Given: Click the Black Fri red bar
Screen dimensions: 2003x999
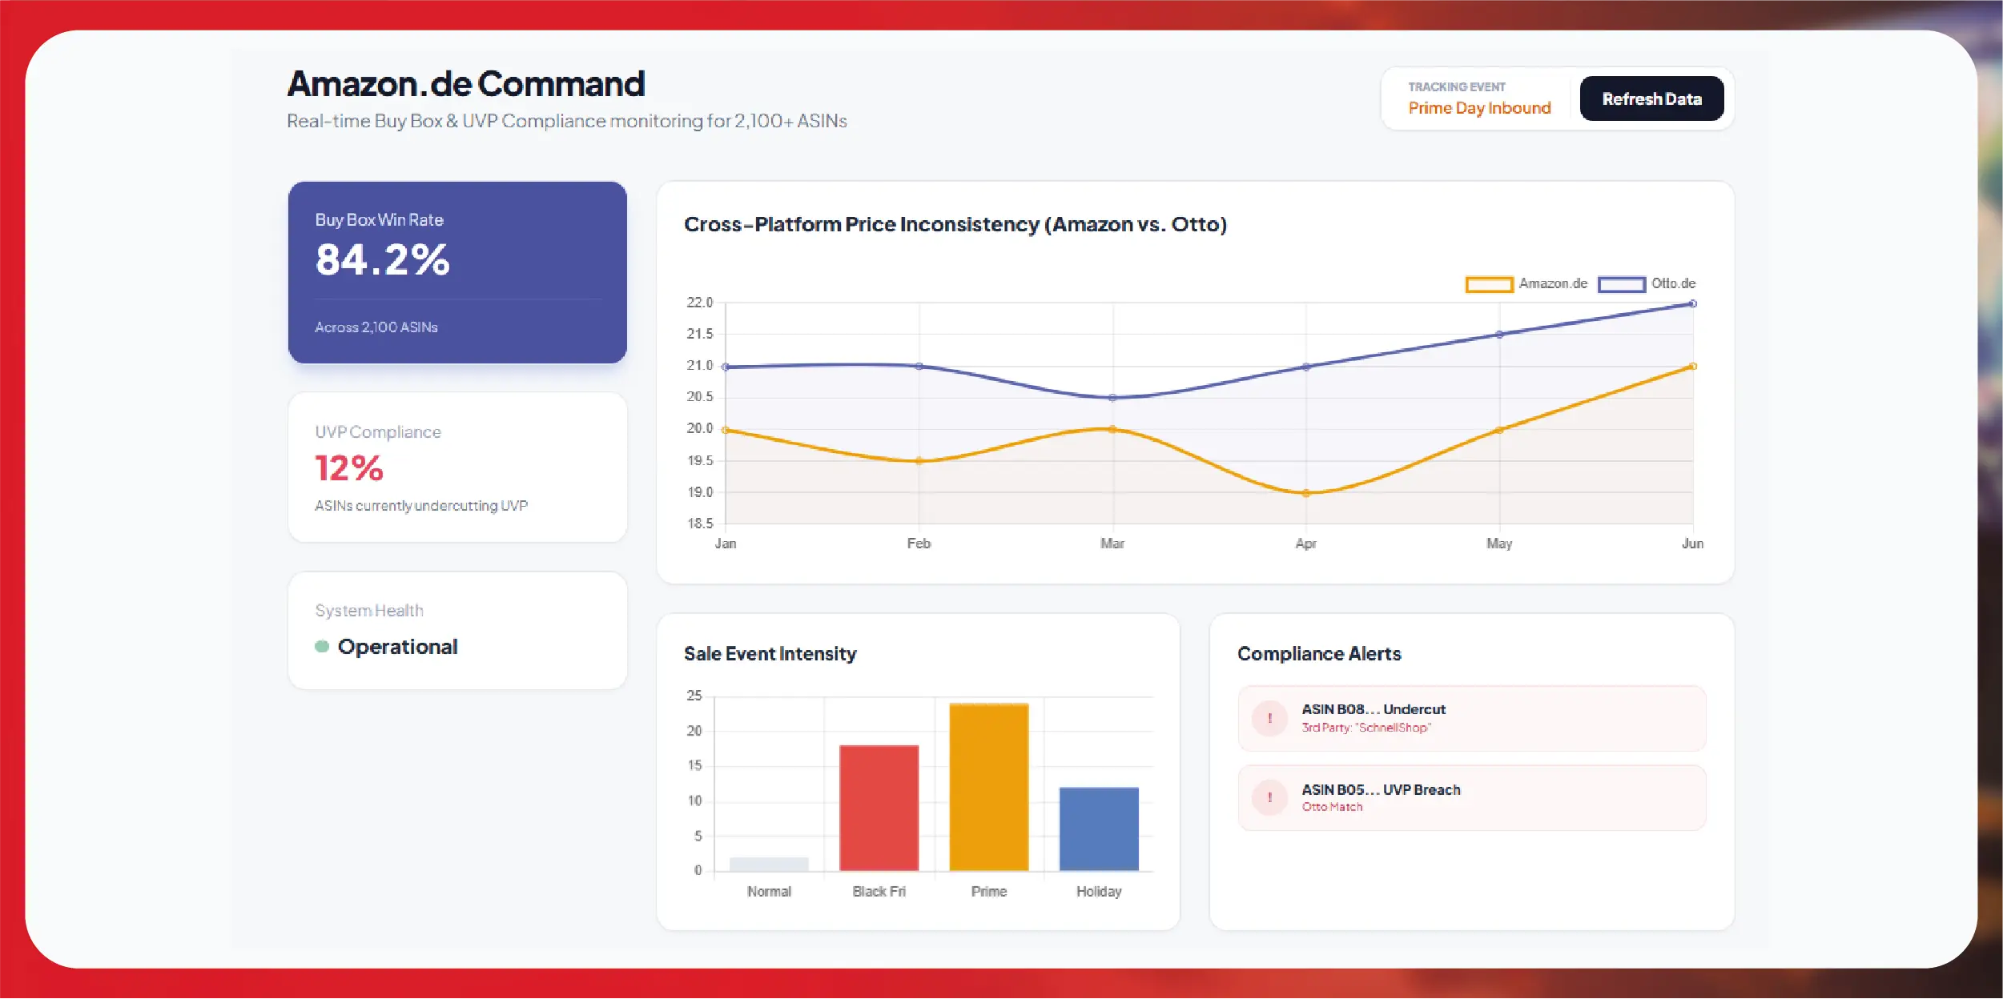Looking at the screenshot, I should (879, 808).
